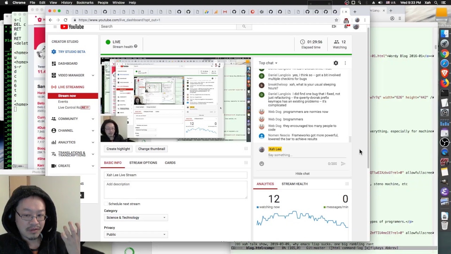The image size is (451, 254).
Task: Click the Add description text area
Action: (x=176, y=190)
